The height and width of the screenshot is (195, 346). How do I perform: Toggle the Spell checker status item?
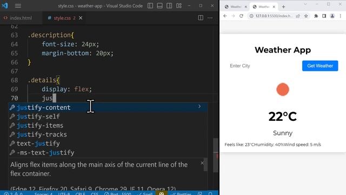click(145, 193)
